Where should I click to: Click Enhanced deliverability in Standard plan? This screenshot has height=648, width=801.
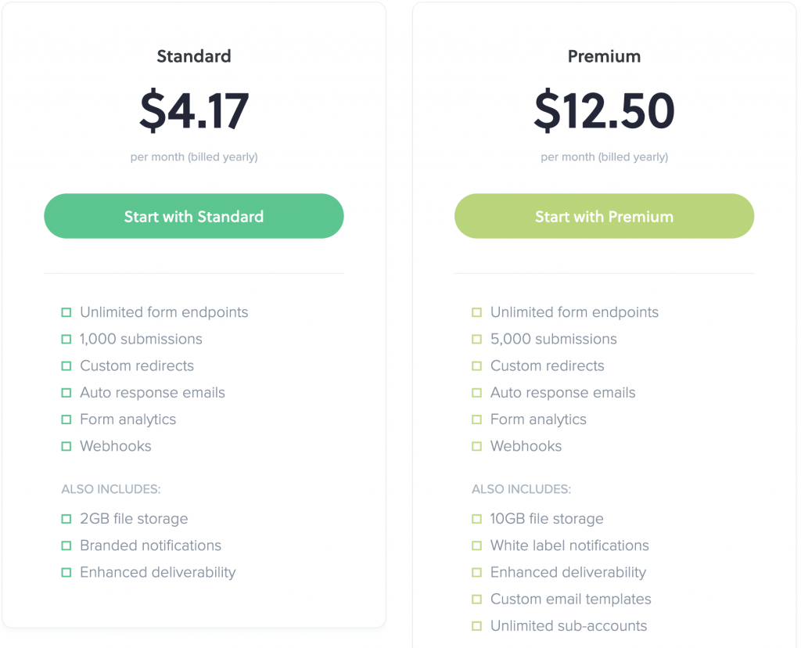pos(158,572)
